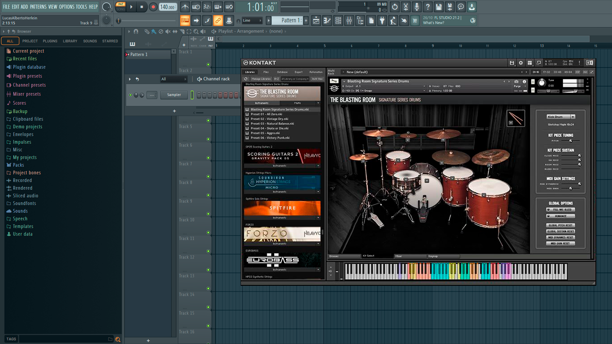612x344 pixels.
Task: Click the tempo 140.000 field
Action: [168, 7]
